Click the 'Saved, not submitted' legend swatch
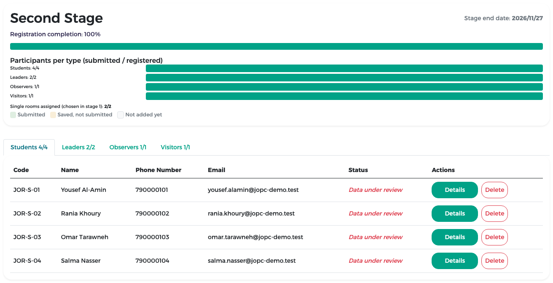The height and width of the screenshot is (283, 553). tap(53, 115)
